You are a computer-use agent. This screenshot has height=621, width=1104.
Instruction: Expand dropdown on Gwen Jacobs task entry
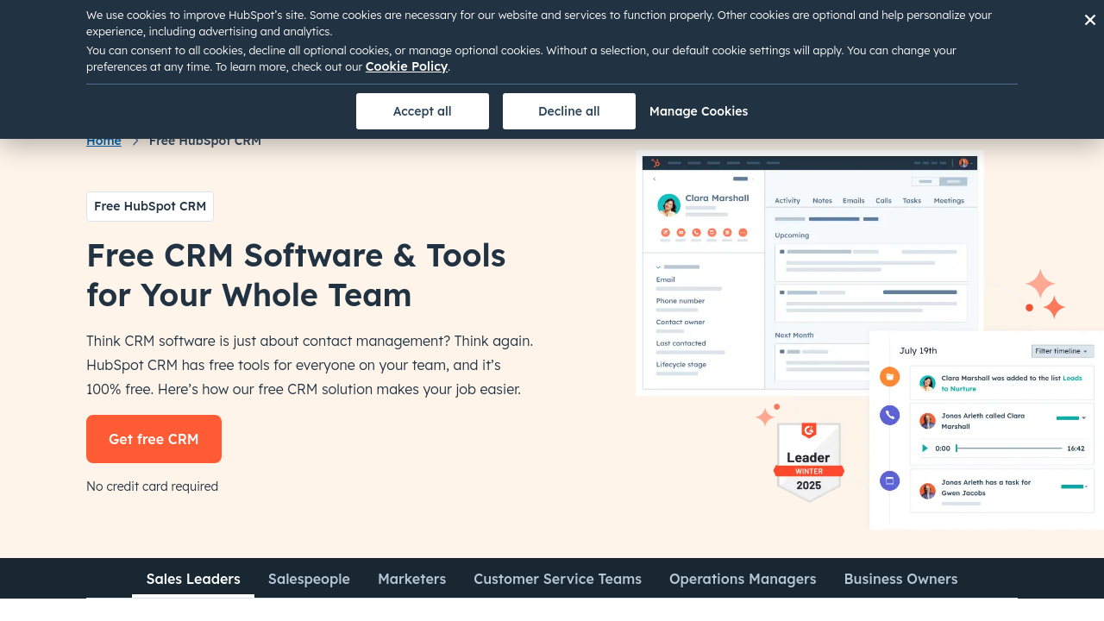[x=1087, y=486]
